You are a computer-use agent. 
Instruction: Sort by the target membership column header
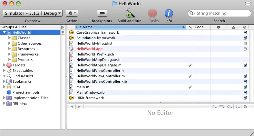pyautogui.click(x=245, y=27)
